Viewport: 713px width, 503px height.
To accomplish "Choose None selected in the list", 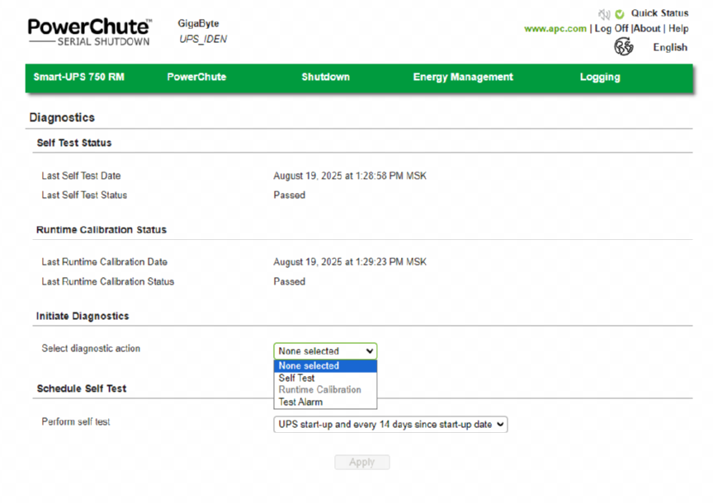I will 325,366.
